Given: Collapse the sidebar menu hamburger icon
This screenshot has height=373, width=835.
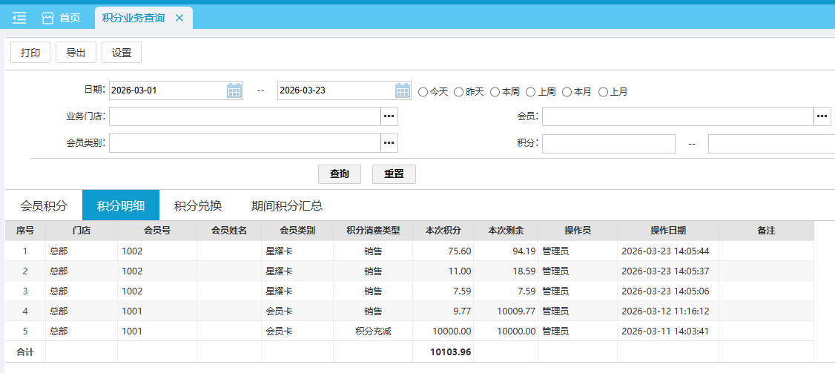Looking at the screenshot, I should click(x=19, y=18).
